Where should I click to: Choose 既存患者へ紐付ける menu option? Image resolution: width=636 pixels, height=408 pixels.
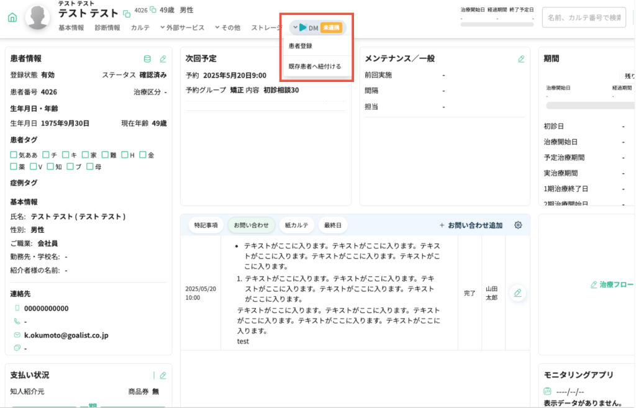pyautogui.click(x=315, y=66)
